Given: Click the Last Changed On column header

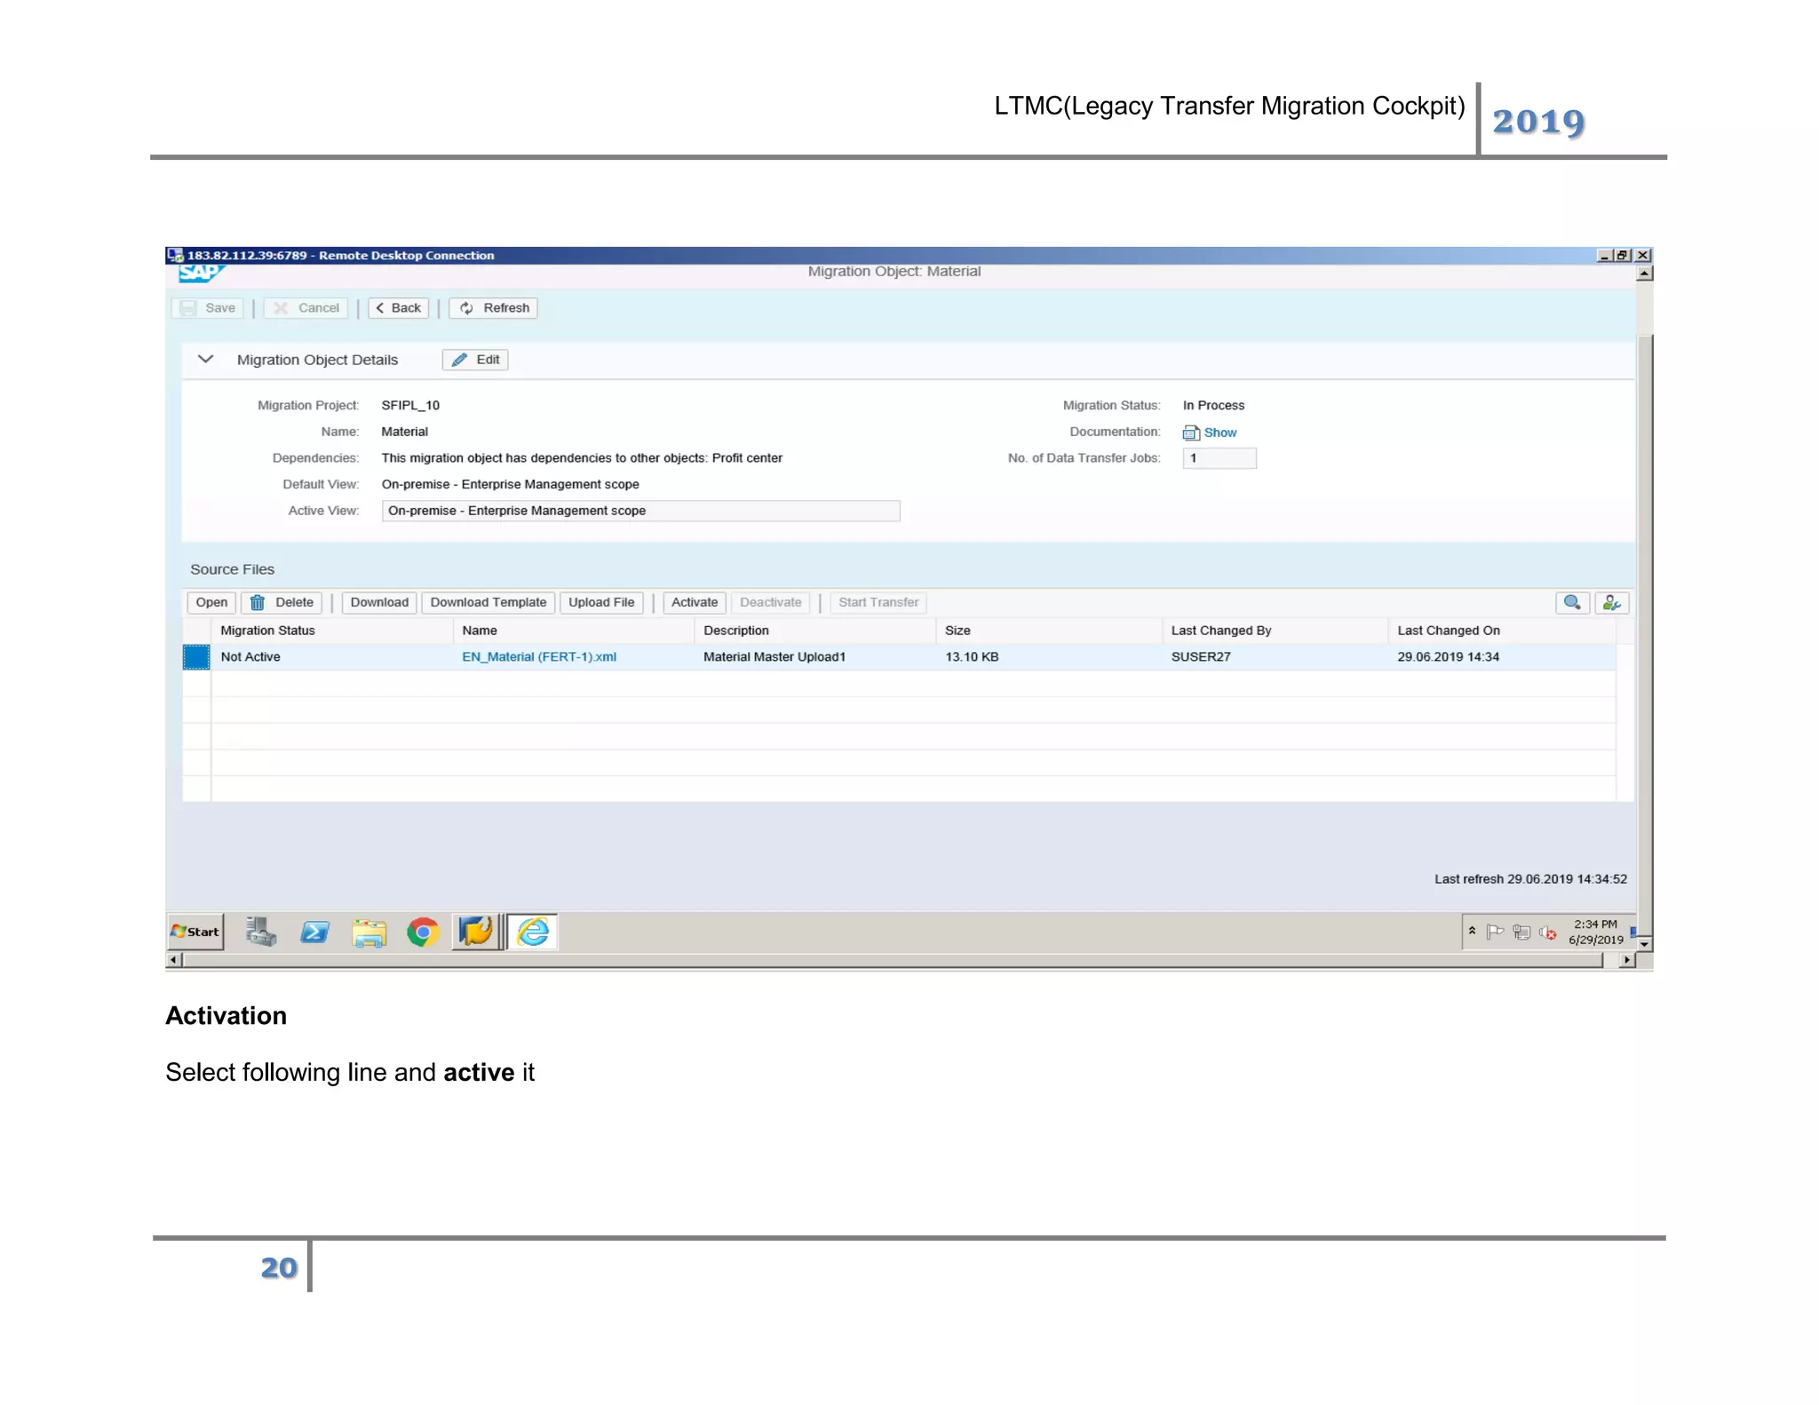Looking at the screenshot, I should [1448, 631].
